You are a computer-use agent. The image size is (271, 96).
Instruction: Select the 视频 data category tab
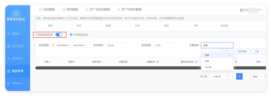coord(108,26)
